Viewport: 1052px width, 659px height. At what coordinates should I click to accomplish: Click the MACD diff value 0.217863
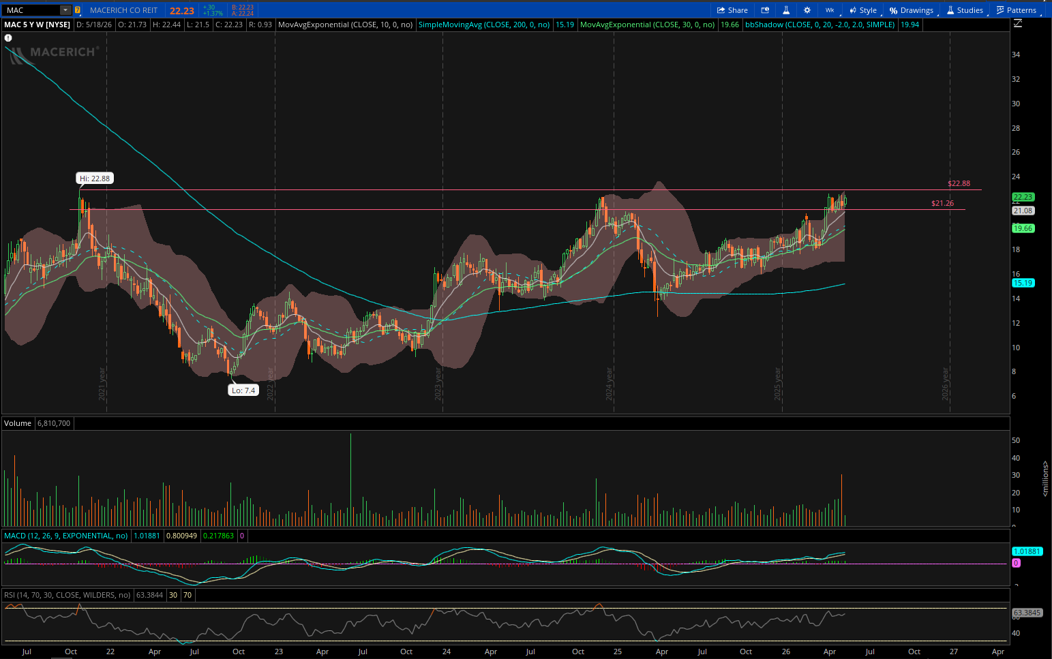tap(218, 536)
